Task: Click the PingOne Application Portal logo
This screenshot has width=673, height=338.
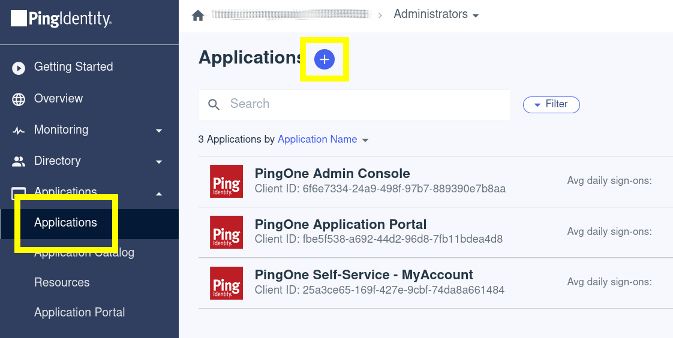Action: [x=226, y=232]
